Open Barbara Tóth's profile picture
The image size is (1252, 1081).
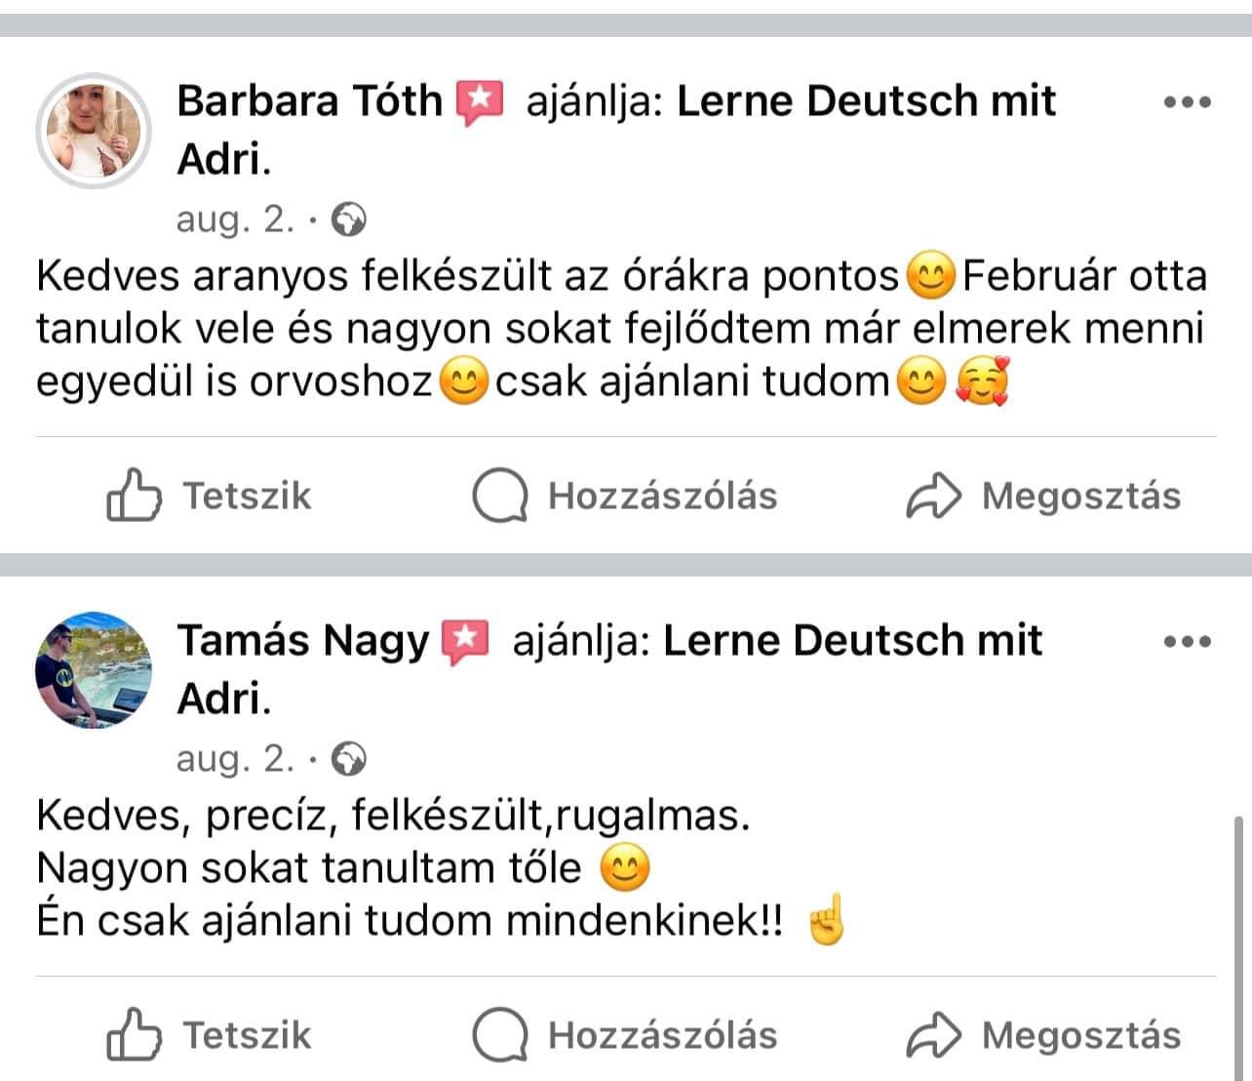coord(94,131)
